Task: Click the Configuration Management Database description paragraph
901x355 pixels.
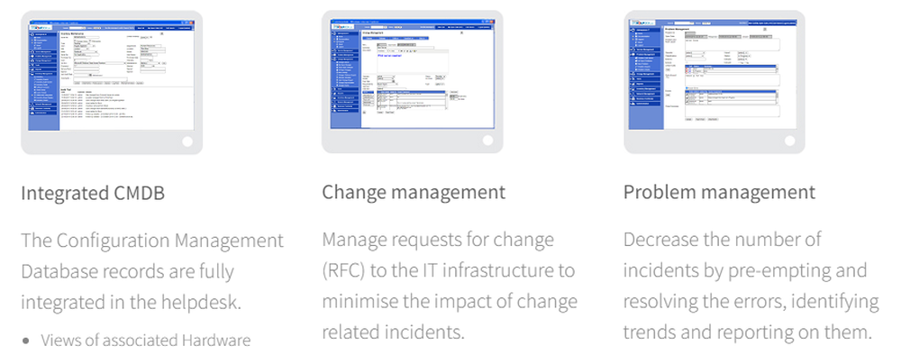Action: 153,271
